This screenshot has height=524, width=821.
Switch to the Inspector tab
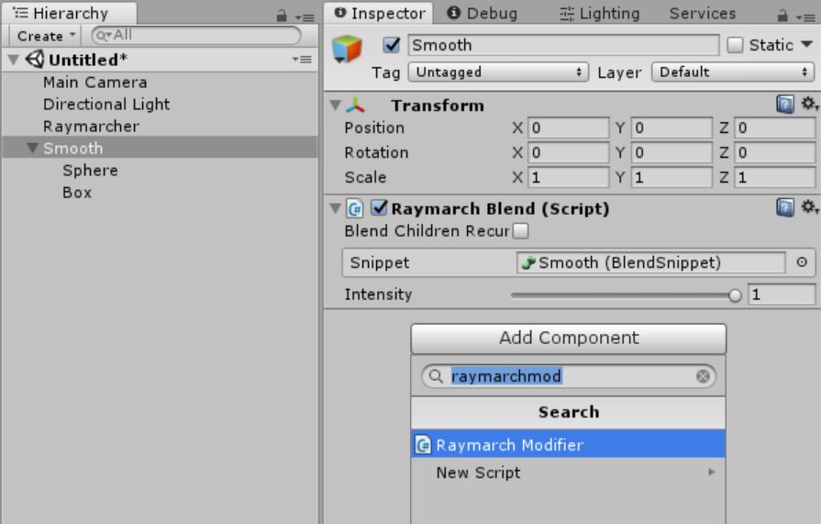[x=379, y=14]
